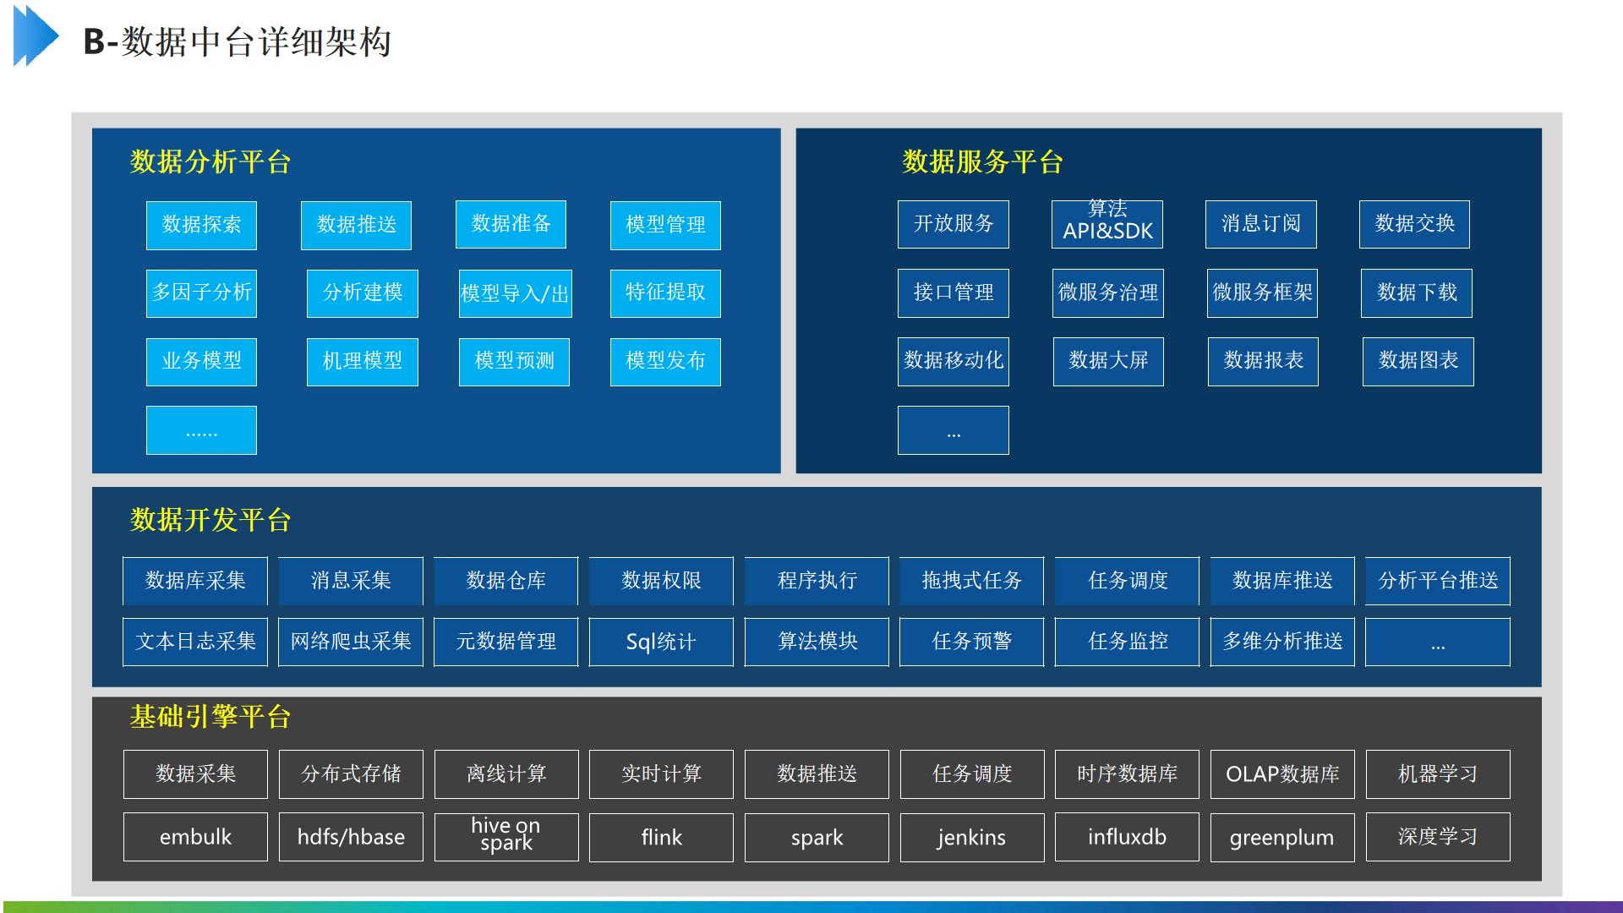Click the 分布式存储 box

tap(351, 774)
